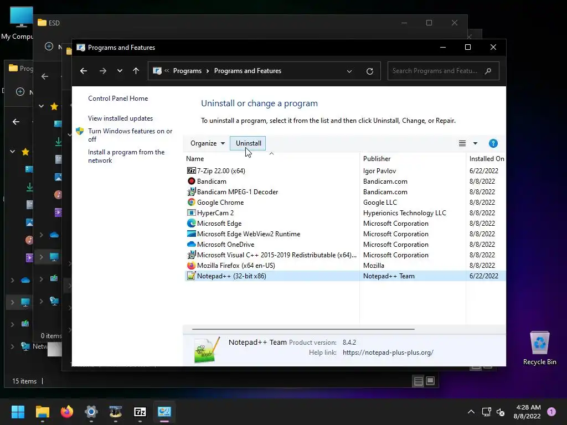
Task: Open the view options dropdown arrow
Action: [475, 143]
